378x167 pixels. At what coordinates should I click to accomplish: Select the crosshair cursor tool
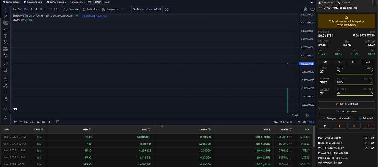click(5, 9)
